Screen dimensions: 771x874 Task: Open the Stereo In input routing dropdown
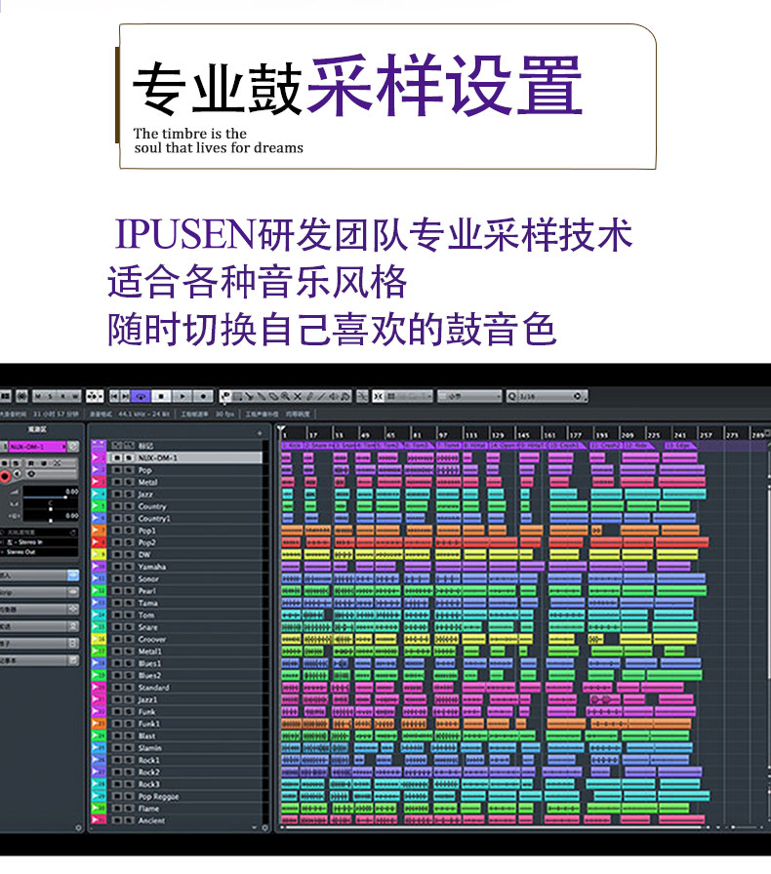39,542
